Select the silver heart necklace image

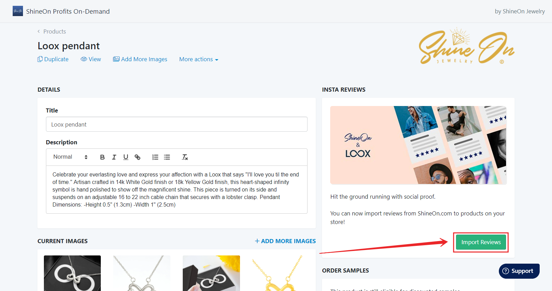tap(142, 273)
